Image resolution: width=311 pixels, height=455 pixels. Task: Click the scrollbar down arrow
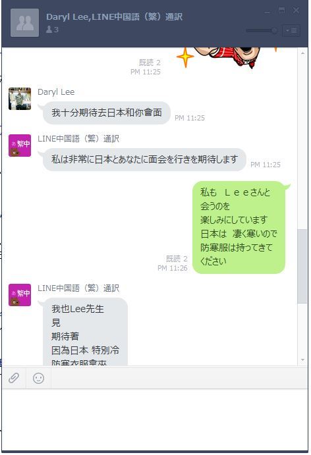point(302,360)
